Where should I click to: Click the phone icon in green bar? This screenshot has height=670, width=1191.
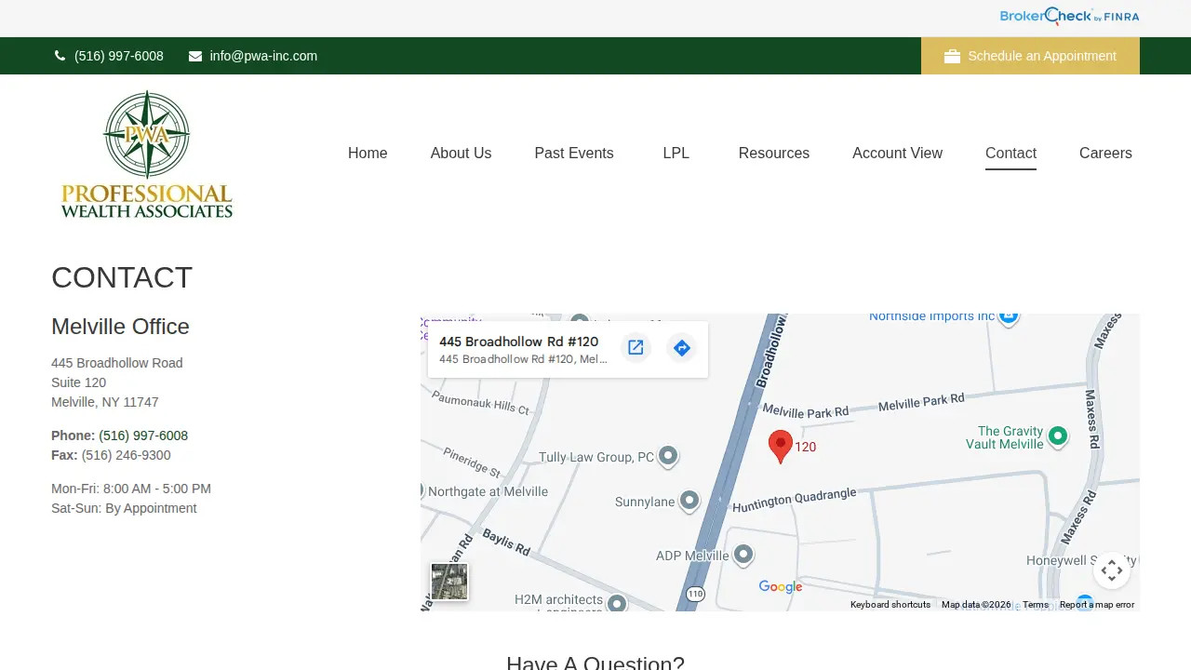[x=60, y=56]
